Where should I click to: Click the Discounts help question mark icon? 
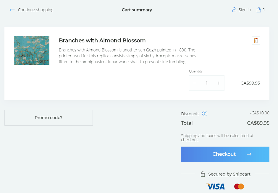[205, 113]
